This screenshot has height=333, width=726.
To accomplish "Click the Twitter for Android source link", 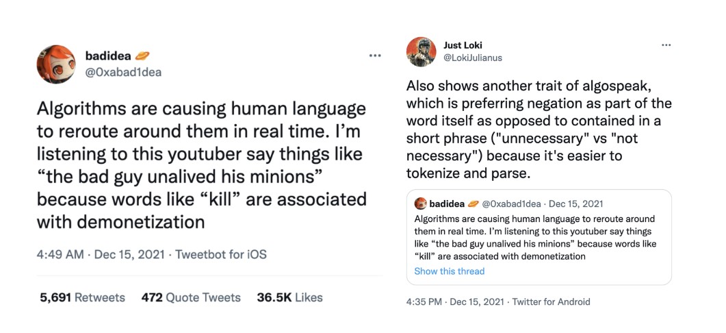I will point(551,301).
